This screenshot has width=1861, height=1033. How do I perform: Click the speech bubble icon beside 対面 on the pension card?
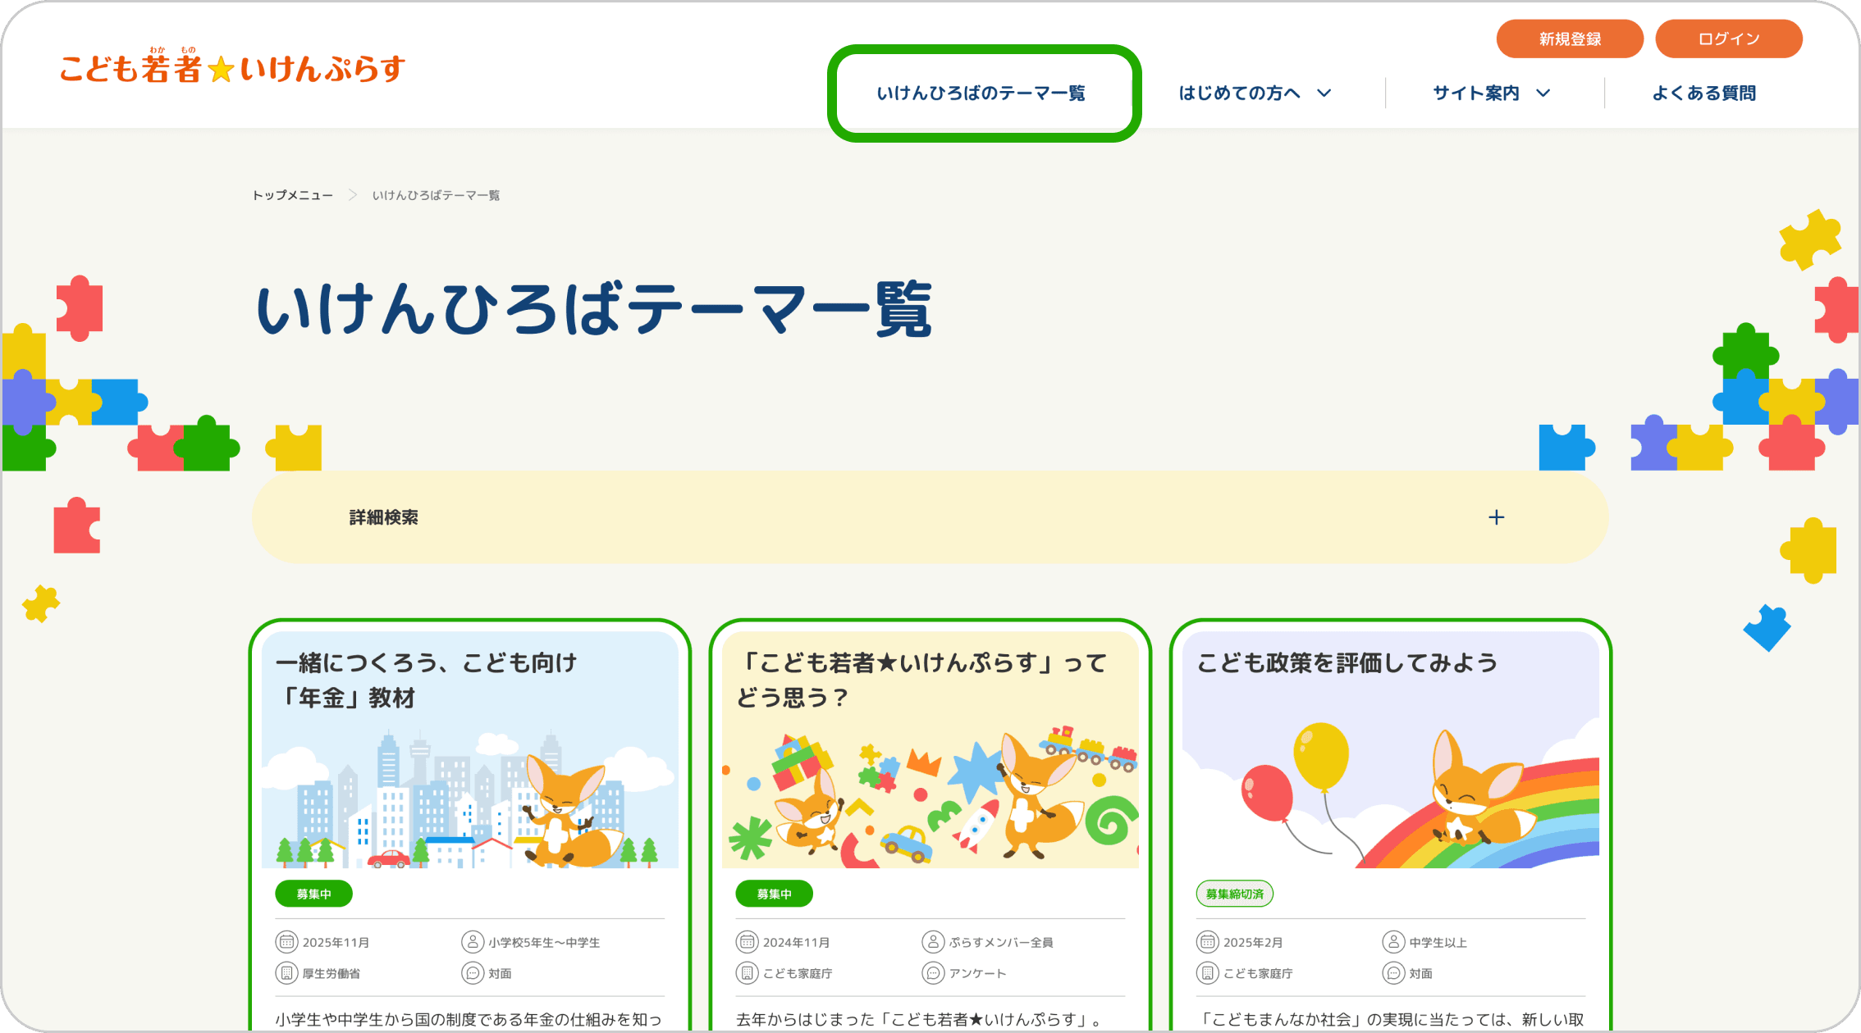[473, 973]
